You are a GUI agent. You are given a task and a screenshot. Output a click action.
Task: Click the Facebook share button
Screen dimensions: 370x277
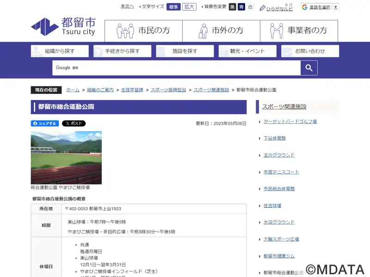[x=44, y=123]
